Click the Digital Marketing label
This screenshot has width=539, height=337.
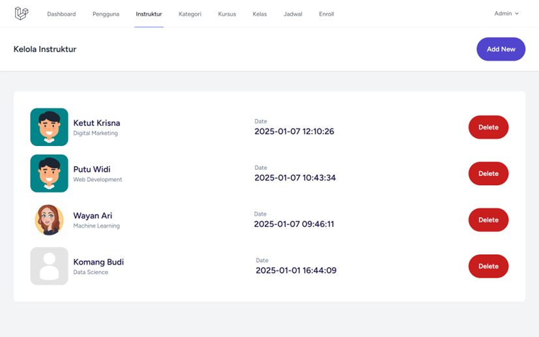[95, 133]
